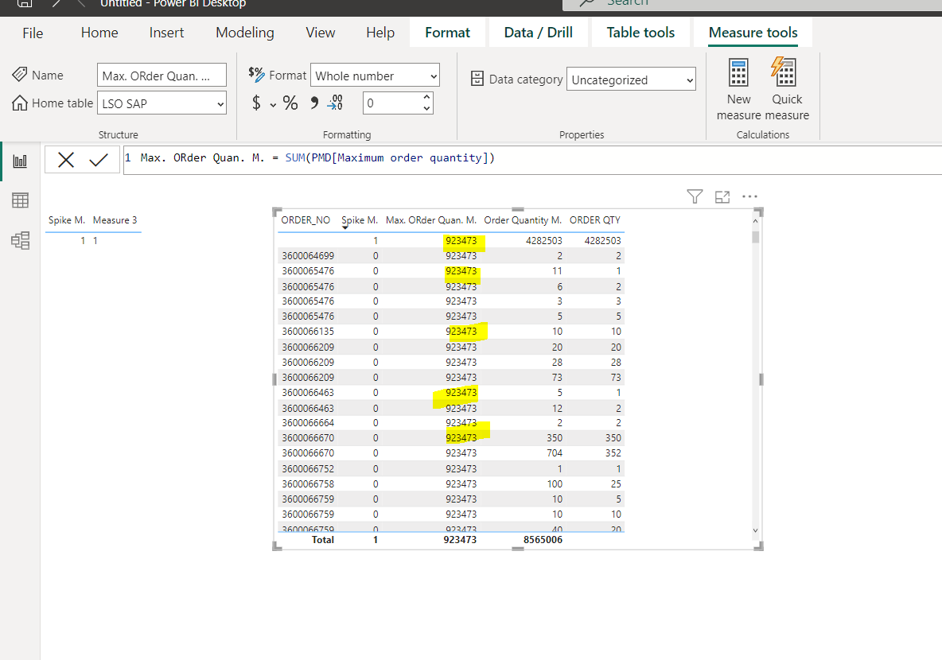Apply percentage format icon
The width and height of the screenshot is (942, 660).
point(290,103)
